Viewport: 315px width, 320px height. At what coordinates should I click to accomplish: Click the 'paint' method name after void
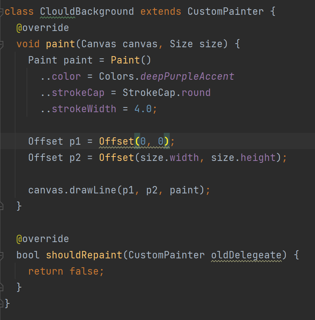[60, 44]
